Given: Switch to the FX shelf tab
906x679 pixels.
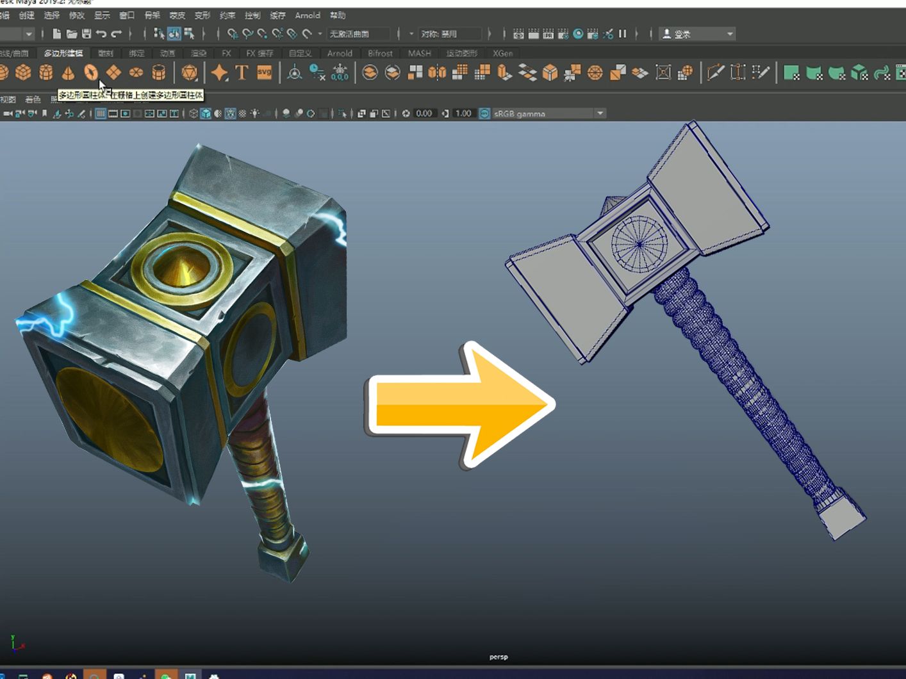Looking at the screenshot, I should (x=226, y=53).
